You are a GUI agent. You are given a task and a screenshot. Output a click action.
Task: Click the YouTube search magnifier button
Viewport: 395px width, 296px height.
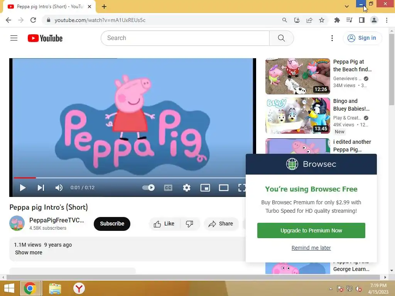281,38
